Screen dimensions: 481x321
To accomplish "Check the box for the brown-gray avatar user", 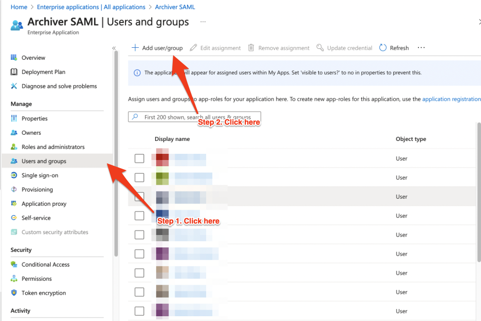I will pos(139,292).
